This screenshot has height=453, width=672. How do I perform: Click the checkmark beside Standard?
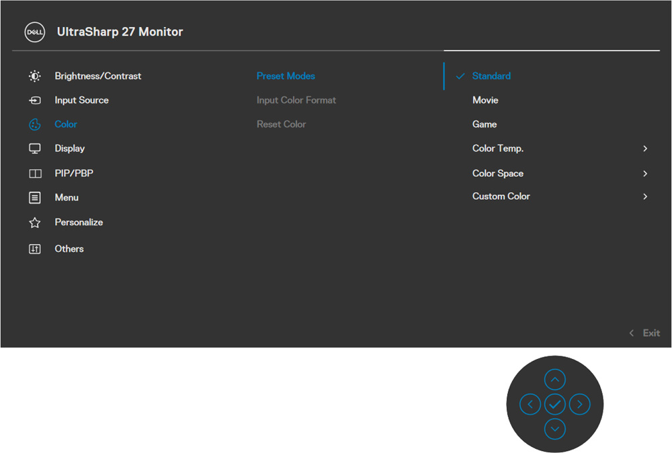(460, 77)
